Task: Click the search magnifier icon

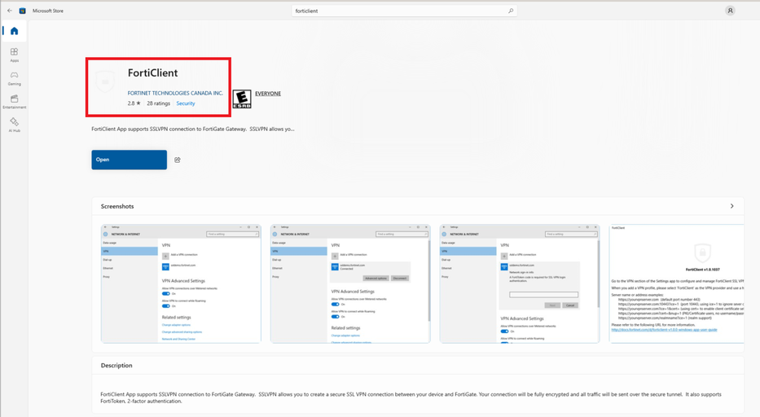Action: click(x=511, y=11)
